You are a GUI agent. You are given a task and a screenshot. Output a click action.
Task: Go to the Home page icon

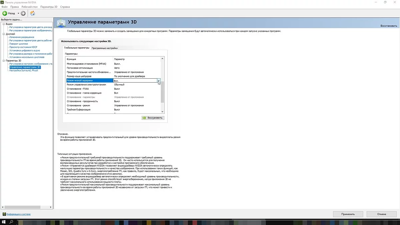[x=32, y=13]
